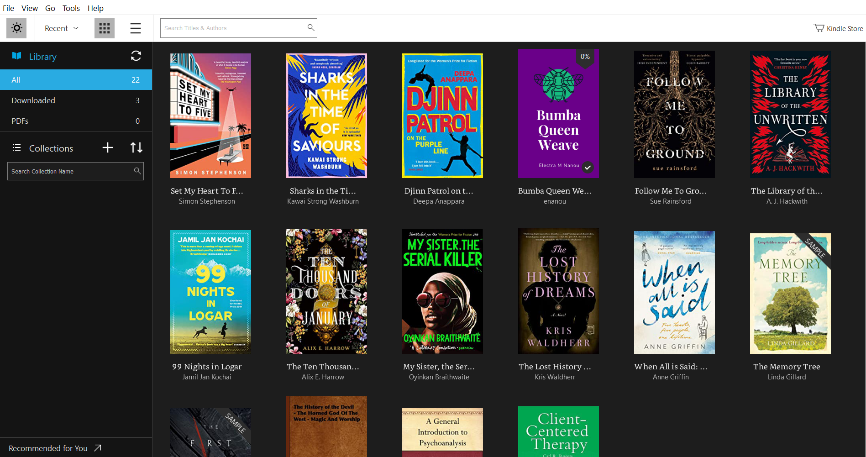This screenshot has height=457, width=866.
Task: Toggle the brightness theme icon
Action: (x=16, y=28)
